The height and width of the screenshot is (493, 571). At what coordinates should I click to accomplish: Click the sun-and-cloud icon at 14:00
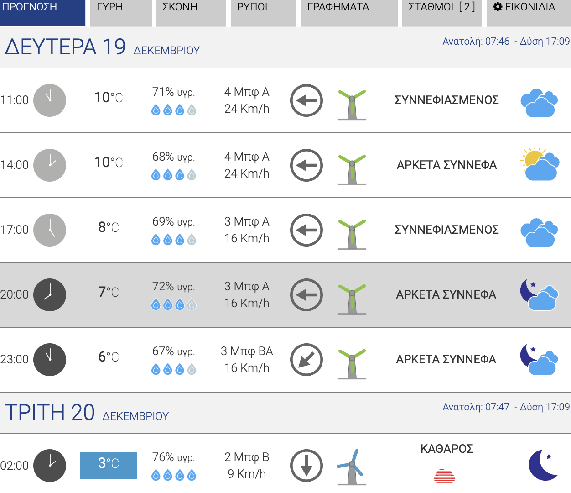(540, 163)
